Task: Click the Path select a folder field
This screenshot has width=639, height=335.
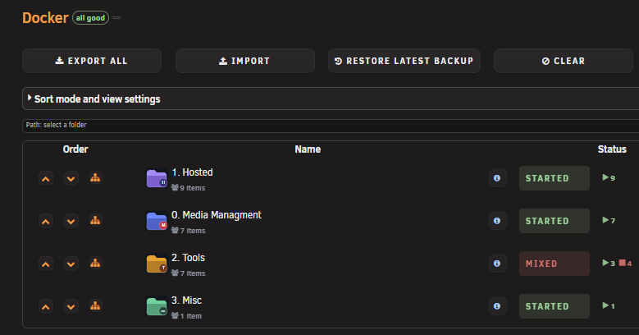Action: click(331, 126)
